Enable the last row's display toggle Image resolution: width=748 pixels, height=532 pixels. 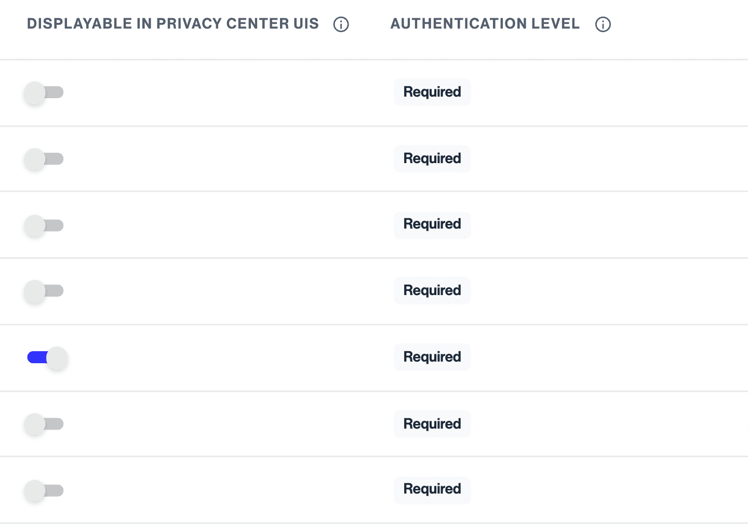[44, 490]
